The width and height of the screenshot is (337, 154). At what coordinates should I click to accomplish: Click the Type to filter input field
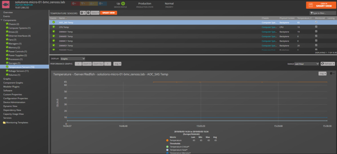pos(323,13)
